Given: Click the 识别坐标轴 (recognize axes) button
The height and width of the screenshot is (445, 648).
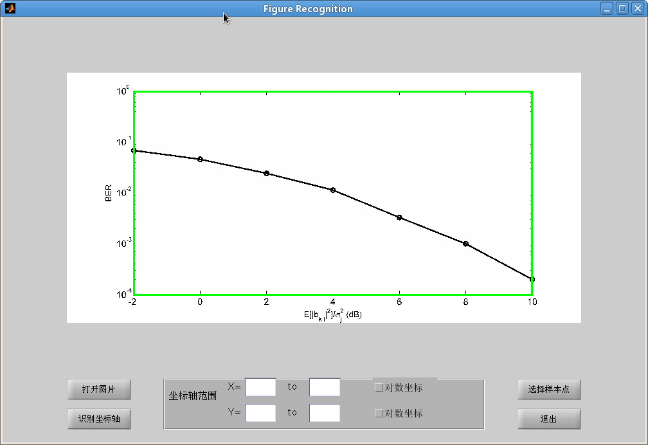Looking at the screenshot, I should tap(99, 419).
